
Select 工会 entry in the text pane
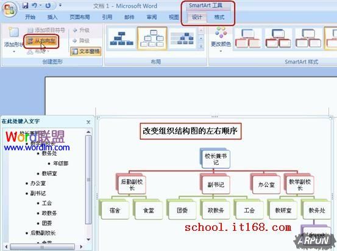click(x=47, y=203)
